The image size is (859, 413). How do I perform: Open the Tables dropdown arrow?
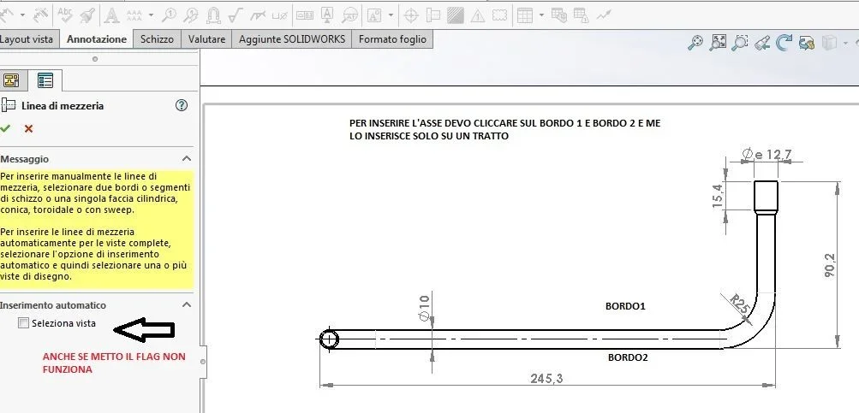541,15
